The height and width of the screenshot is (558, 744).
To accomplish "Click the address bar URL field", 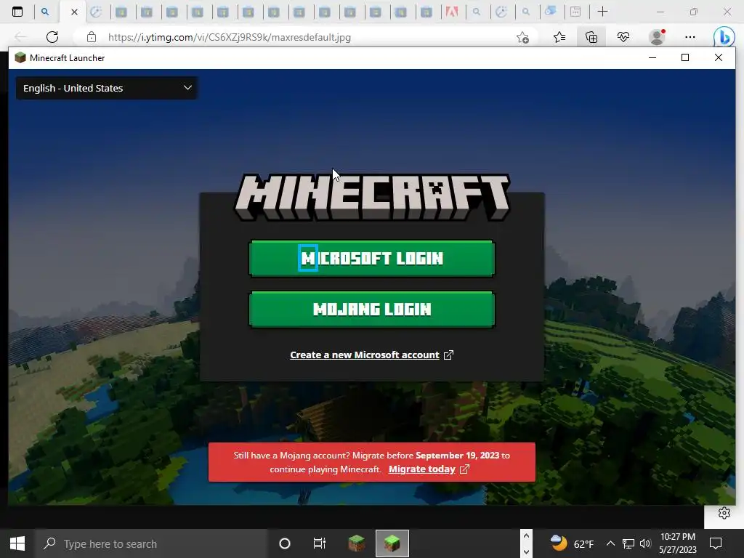I will coord(304,37).
